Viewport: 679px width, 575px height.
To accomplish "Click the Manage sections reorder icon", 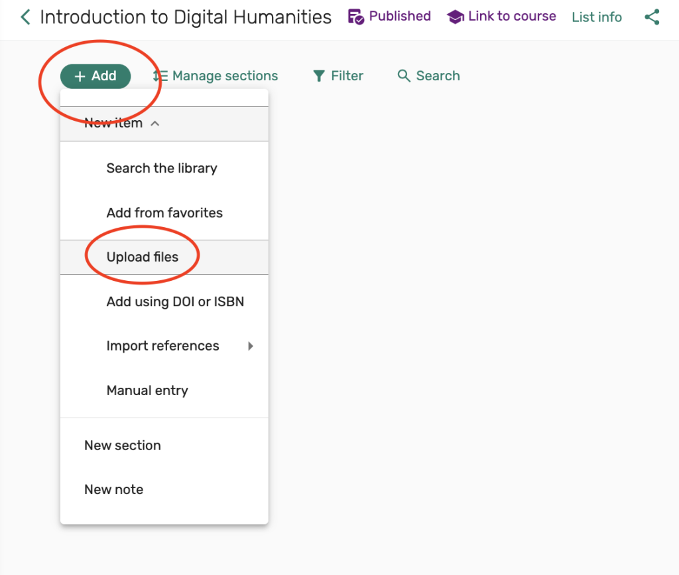I will pyautogui.click(x=160, y=76).
